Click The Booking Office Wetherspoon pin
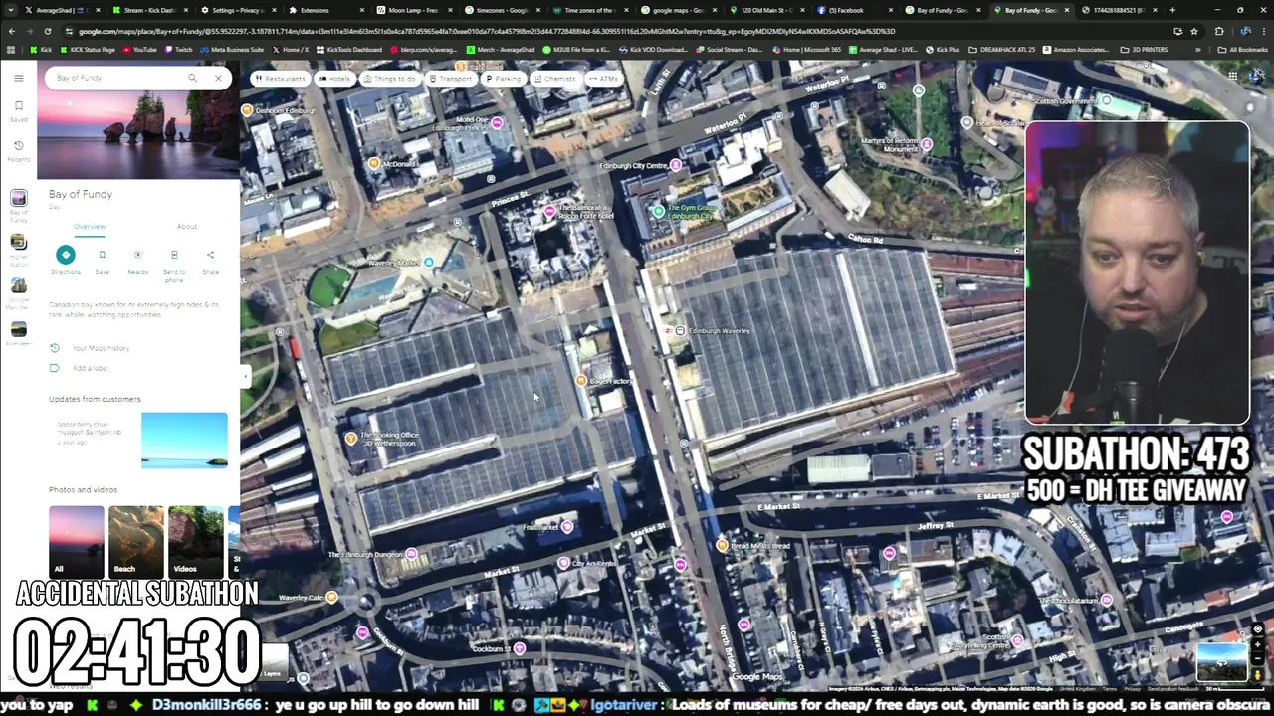This screenshot has width=1274, height=716. [350, 439]
